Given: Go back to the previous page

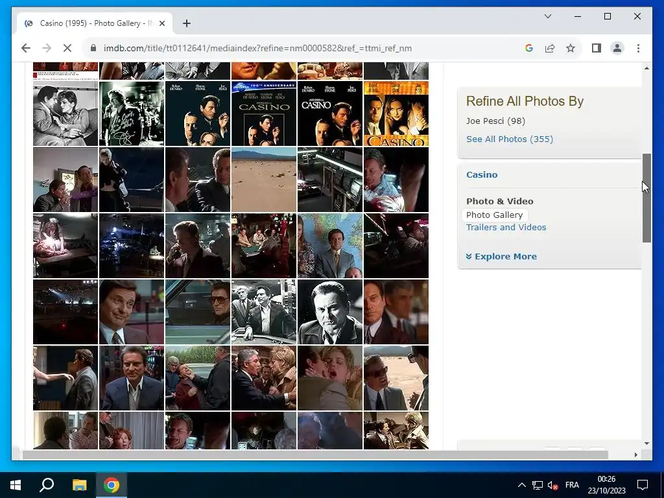Looking at the screenshot, I should [x=26, y=48].
